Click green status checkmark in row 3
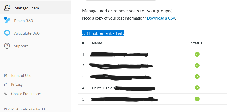This screenshot has height=112, width=227. tap(197, 77)
